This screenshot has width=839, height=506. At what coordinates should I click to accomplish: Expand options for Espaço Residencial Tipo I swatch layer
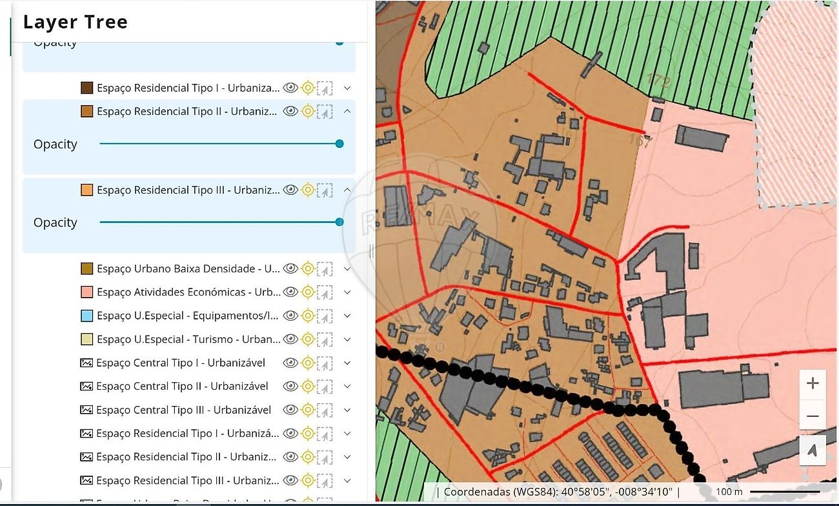347,88
